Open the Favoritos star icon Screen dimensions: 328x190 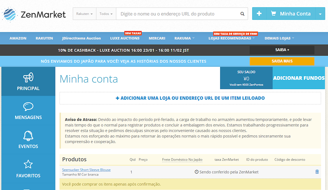pyautogui.click(x=28, y=164)
